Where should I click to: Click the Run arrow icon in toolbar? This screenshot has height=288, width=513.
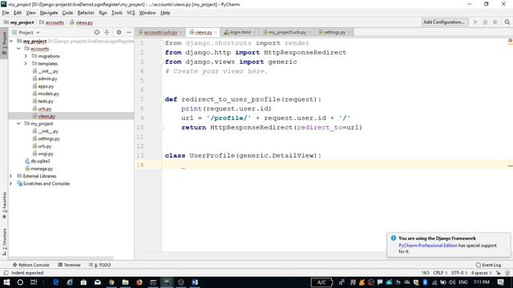coord(475,22)
